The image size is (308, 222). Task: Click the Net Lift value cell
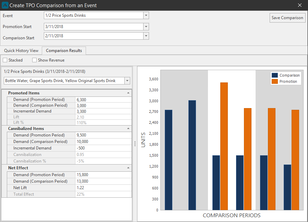tap(103, 188)
